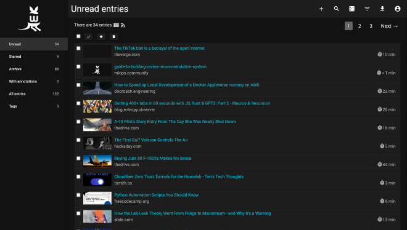Click the road thumbnail of Docker AWS entry
The height and width of the screenshot is (230, 407).
[x=97, y=88]
